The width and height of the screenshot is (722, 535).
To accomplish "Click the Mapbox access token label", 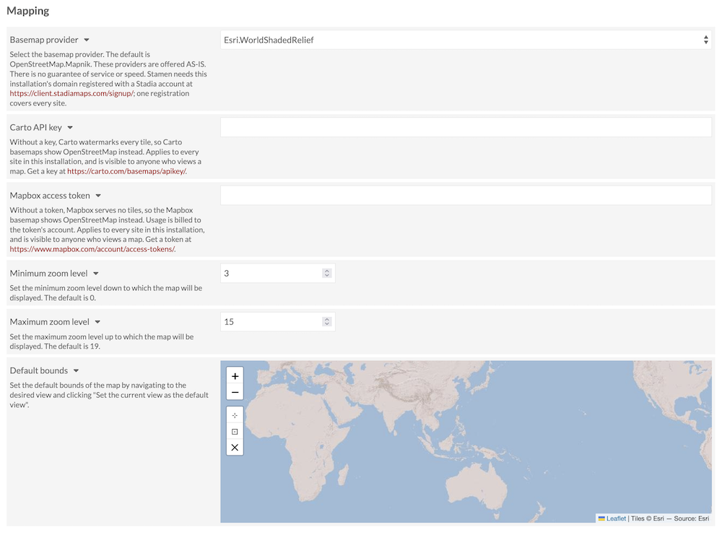I will (x=50, y=196).
